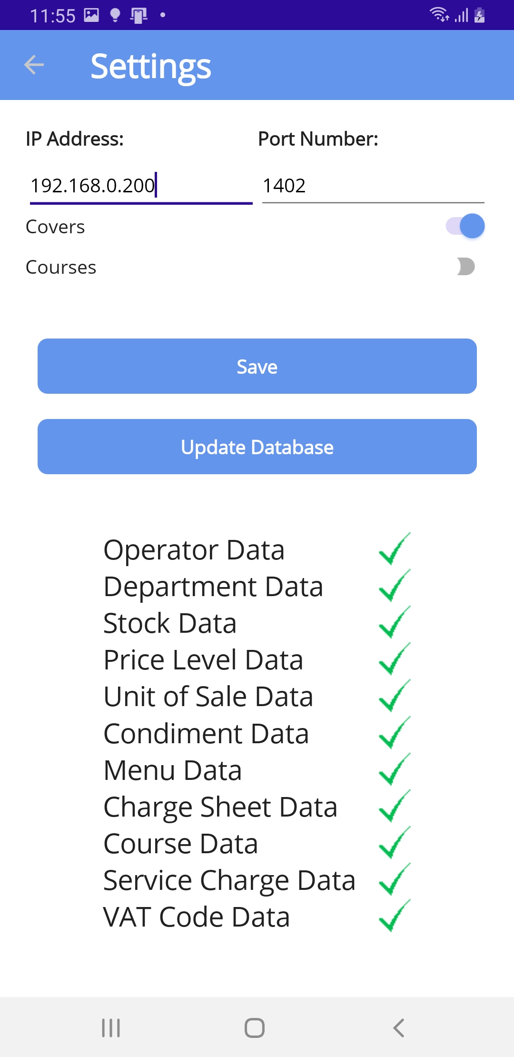Tap the back arrow beside Settings
This screenshot has width=514, height=1057.
pos(34,65)
